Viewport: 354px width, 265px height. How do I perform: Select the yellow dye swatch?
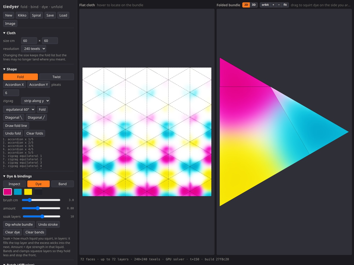click(28, 192)
